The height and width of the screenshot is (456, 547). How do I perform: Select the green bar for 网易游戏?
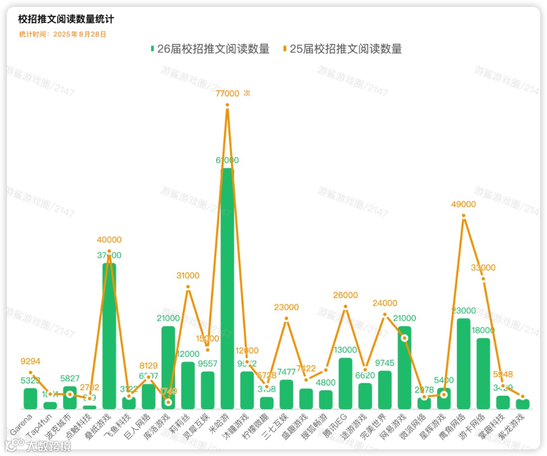[404, 367]
